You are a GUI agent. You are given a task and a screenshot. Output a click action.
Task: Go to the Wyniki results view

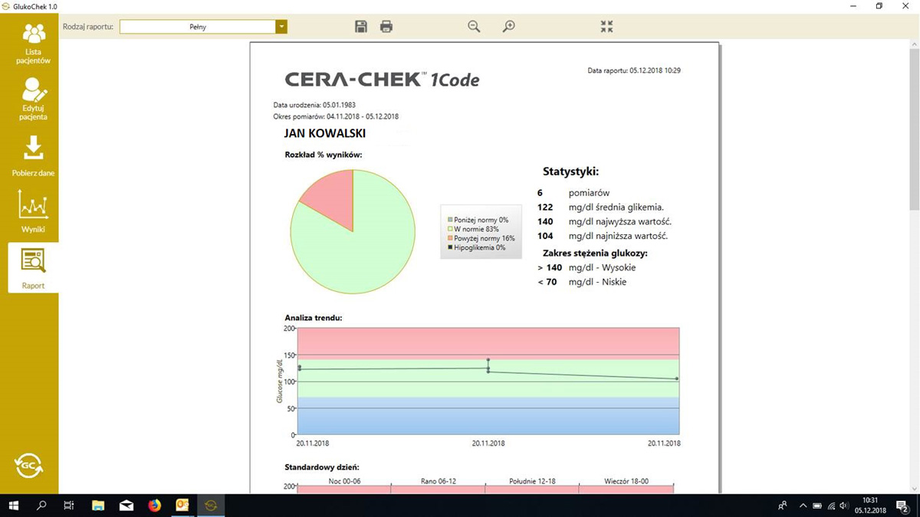pos(33,212)
